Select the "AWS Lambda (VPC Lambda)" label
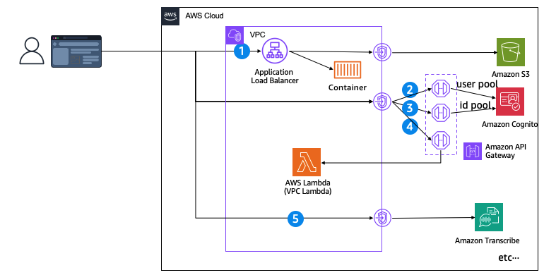This screenshot has height=275, width=544. 308,187
